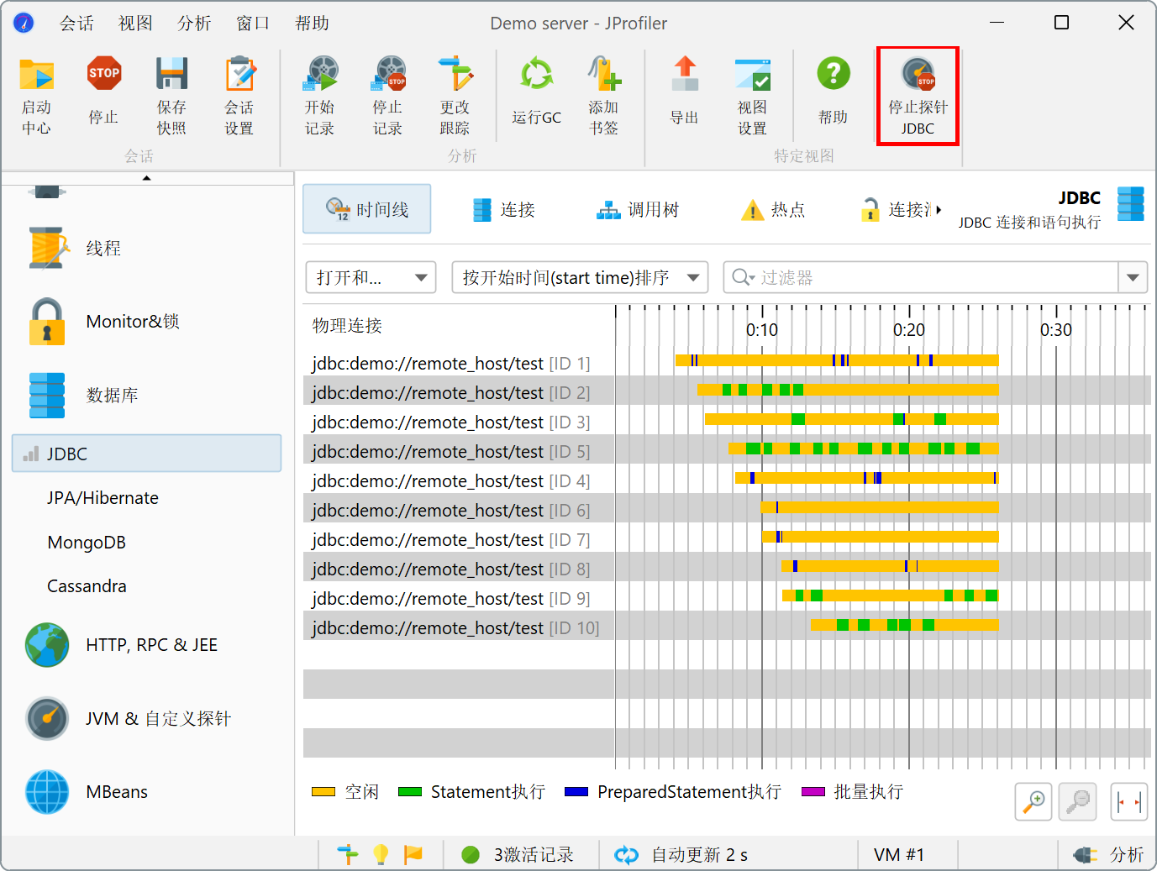The image size is (1157, 871).
Task: Click the yellow 空闲 legend swatch
Action: tap(323, 792)
